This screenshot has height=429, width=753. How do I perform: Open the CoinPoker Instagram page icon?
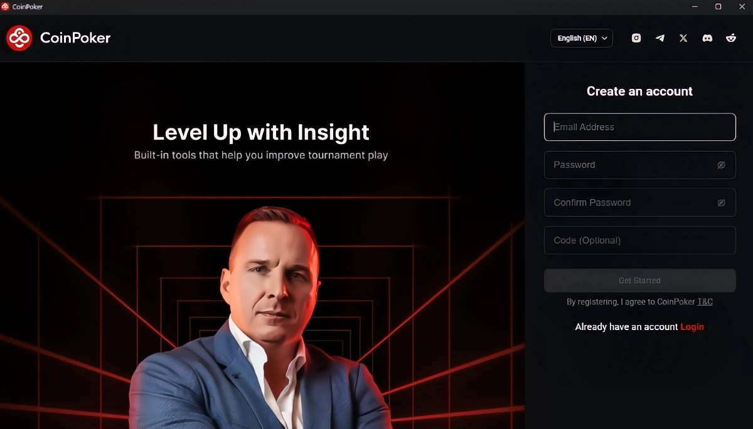coord(636,38)
